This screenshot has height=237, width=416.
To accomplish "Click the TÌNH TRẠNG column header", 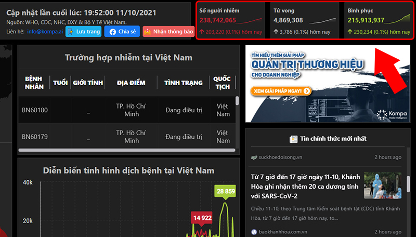I will tap(184, 83).
